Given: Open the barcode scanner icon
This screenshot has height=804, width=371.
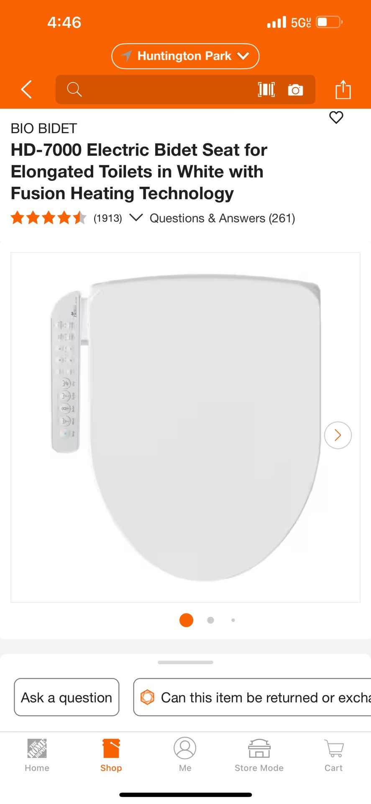Looking at the screenshot, I should coord(266,89).
